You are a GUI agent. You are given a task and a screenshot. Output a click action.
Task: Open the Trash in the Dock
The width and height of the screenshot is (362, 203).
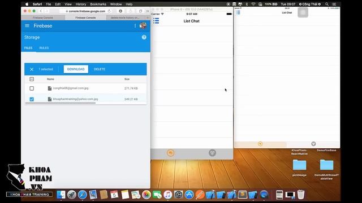tap(301, 195)
